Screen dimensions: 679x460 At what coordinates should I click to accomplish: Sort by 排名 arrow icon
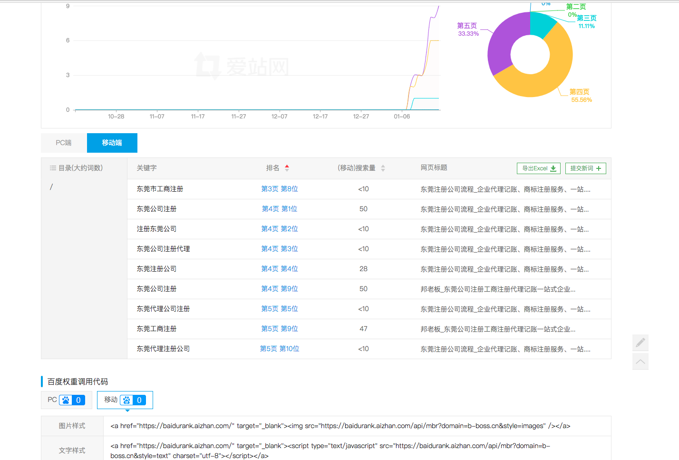click(287, 168)
